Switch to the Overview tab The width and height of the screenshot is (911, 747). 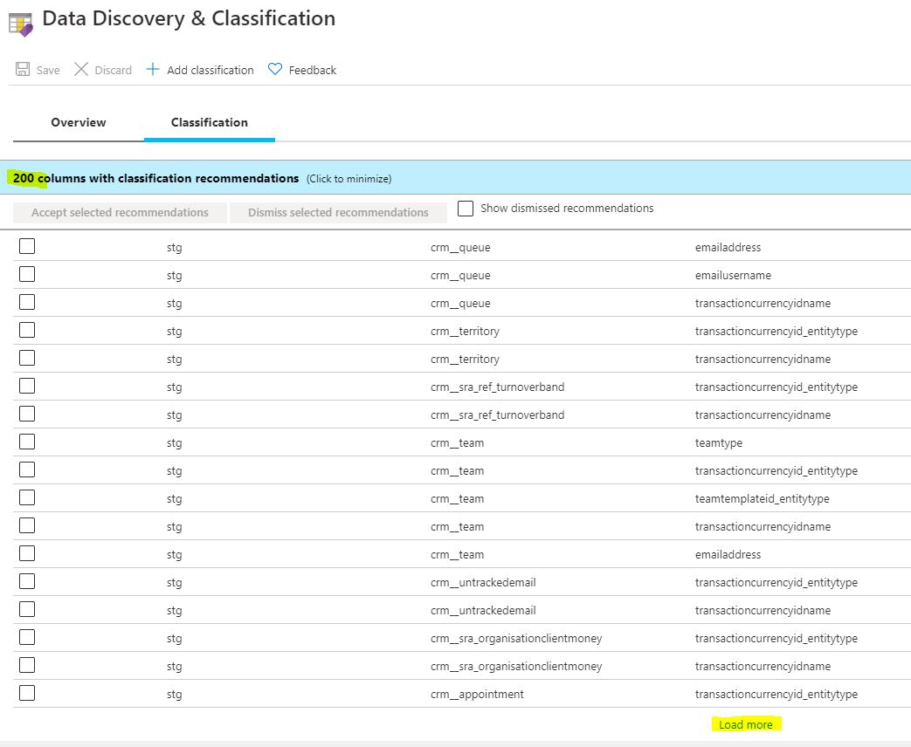(78, 123)
